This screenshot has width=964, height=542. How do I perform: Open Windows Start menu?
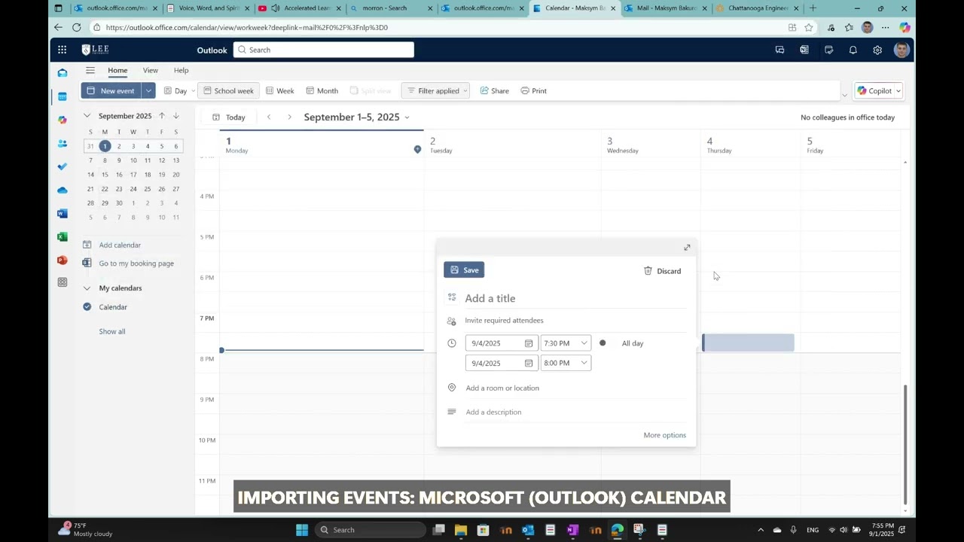(302, 530)
